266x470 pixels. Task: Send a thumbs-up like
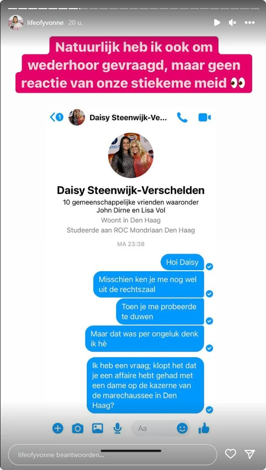click(204, 429)
